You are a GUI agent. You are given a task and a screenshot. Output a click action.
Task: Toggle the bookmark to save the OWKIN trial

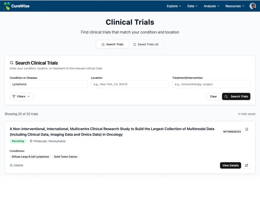tap(247, 129)
